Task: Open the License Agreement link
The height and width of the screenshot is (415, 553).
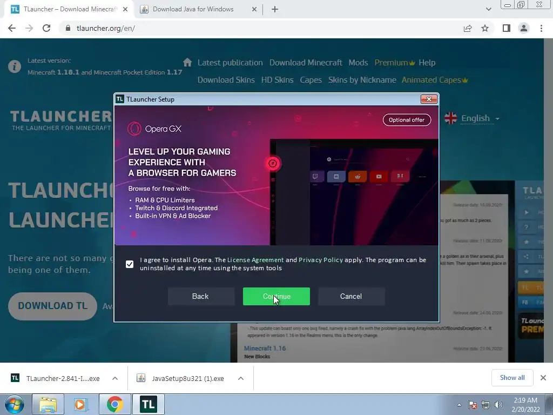Action: point(255,260)
